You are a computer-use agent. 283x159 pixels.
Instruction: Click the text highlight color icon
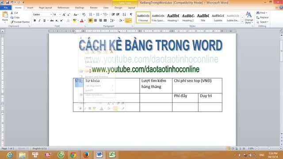(74, 21)
